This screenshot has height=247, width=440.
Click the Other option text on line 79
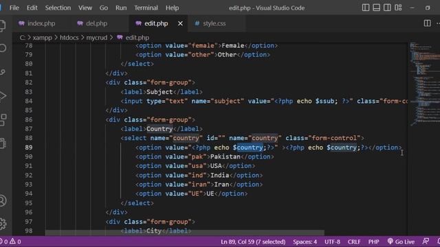[x=227, y=55]
